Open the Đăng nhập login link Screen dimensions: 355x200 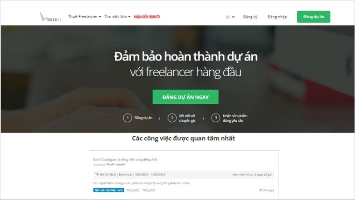pos(277,17)
